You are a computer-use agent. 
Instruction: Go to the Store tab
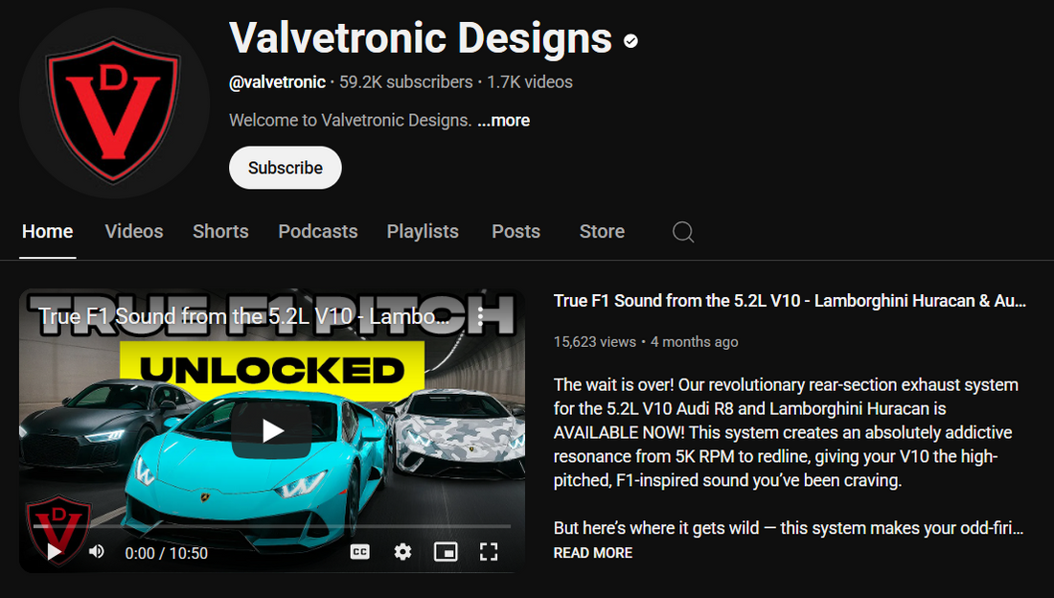(x=602, y=231)
